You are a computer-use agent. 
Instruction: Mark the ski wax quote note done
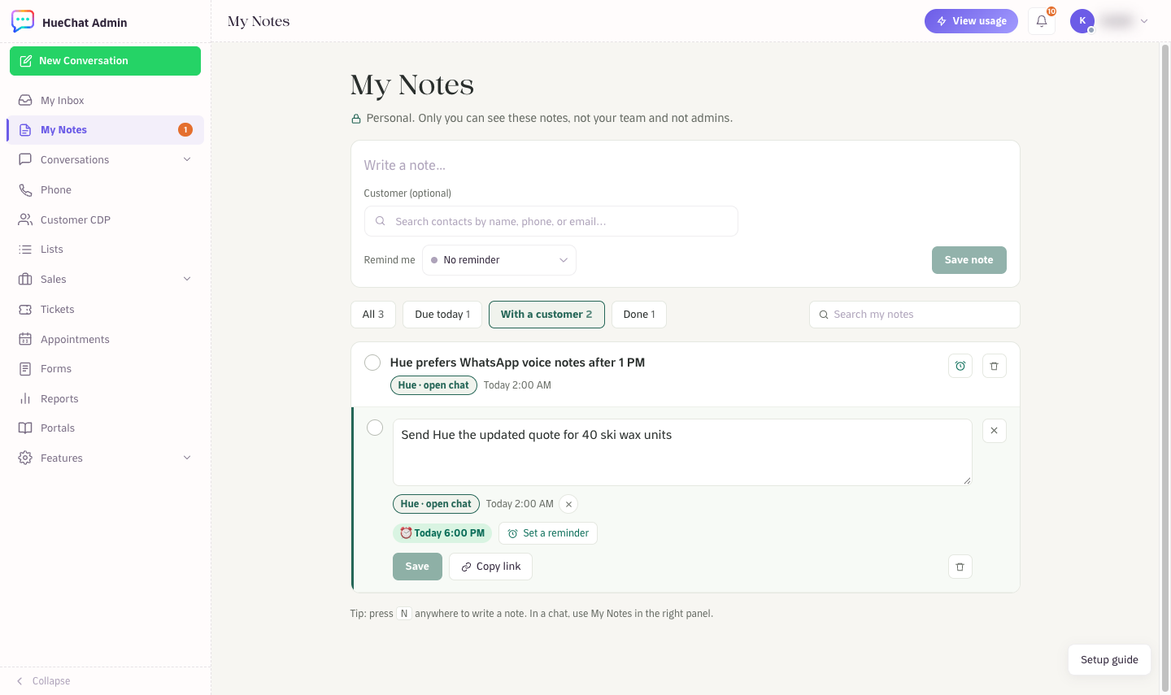375,428
